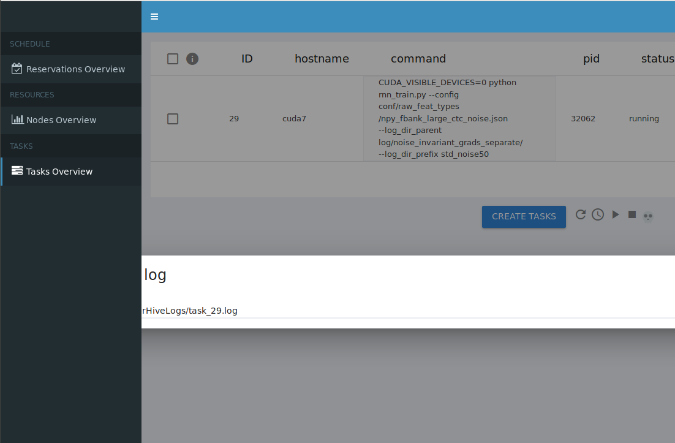The height and width of the screenshot is (443, 675).
Task: Click the hostname cell cuda7
Action: pyautogui.click(x=294, y=118)
